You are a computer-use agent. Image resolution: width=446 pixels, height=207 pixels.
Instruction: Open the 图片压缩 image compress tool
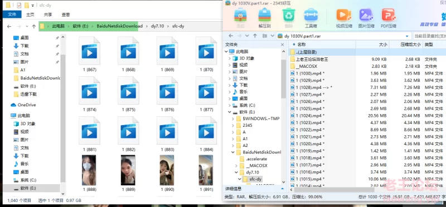coord(366,18)
